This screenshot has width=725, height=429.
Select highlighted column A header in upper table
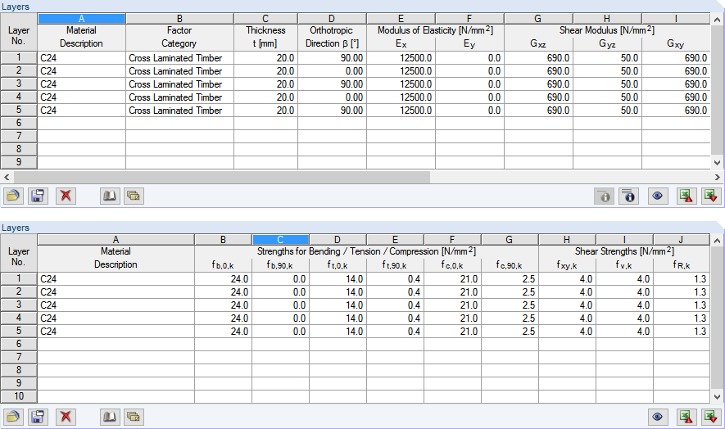click(81, 19)
